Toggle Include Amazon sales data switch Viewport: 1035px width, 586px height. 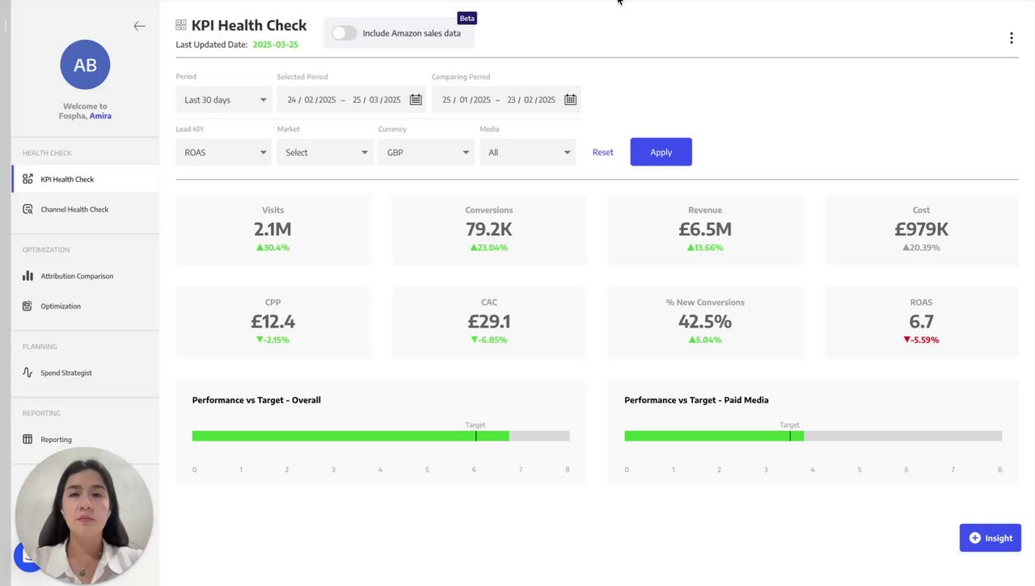point(344,33)
